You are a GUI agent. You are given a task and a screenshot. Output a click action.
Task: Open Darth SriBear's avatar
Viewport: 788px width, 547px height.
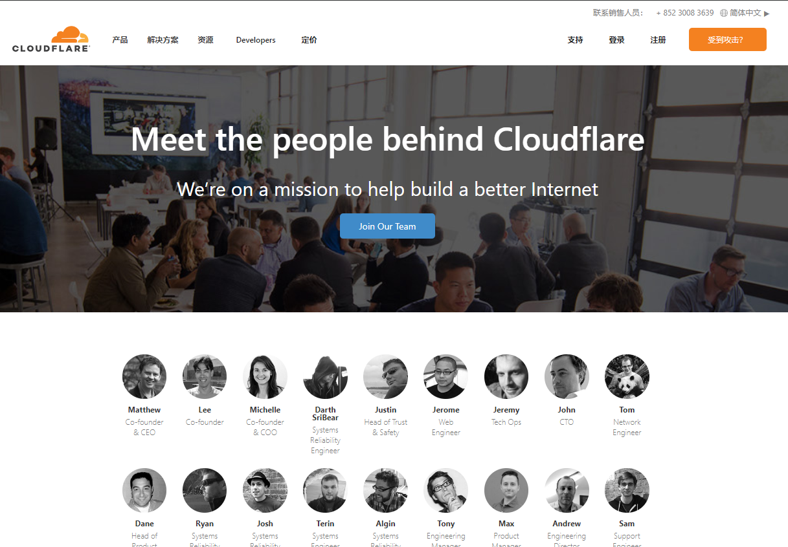325,376
